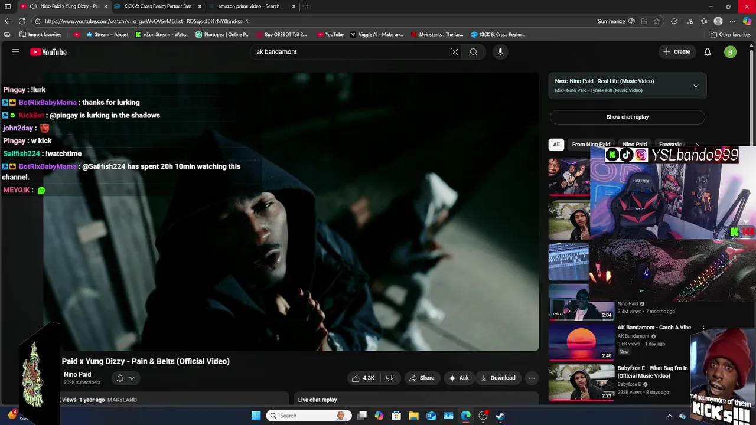Open Microsoft Edge in the taskbar

466,416
